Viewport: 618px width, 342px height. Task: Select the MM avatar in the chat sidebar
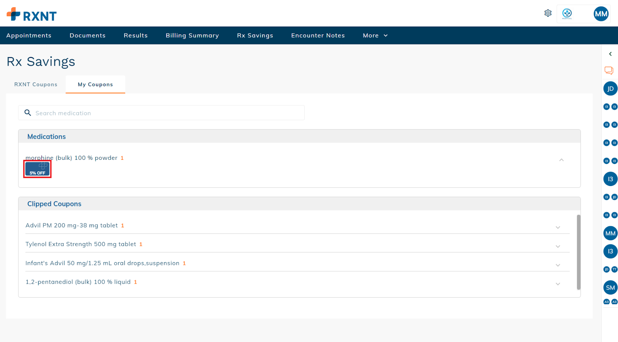pyautogui.click(x=610, y=233)
